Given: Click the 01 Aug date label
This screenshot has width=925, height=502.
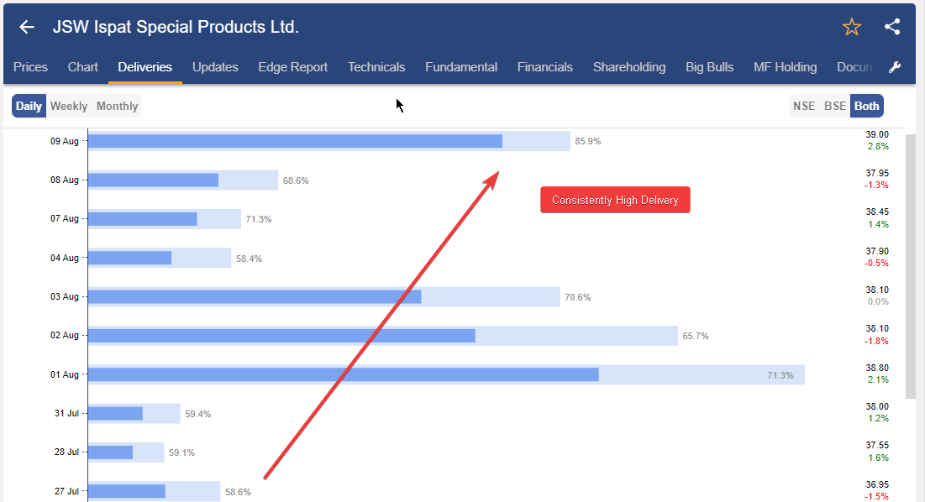Looking at the screenshot, I should 65,374.
